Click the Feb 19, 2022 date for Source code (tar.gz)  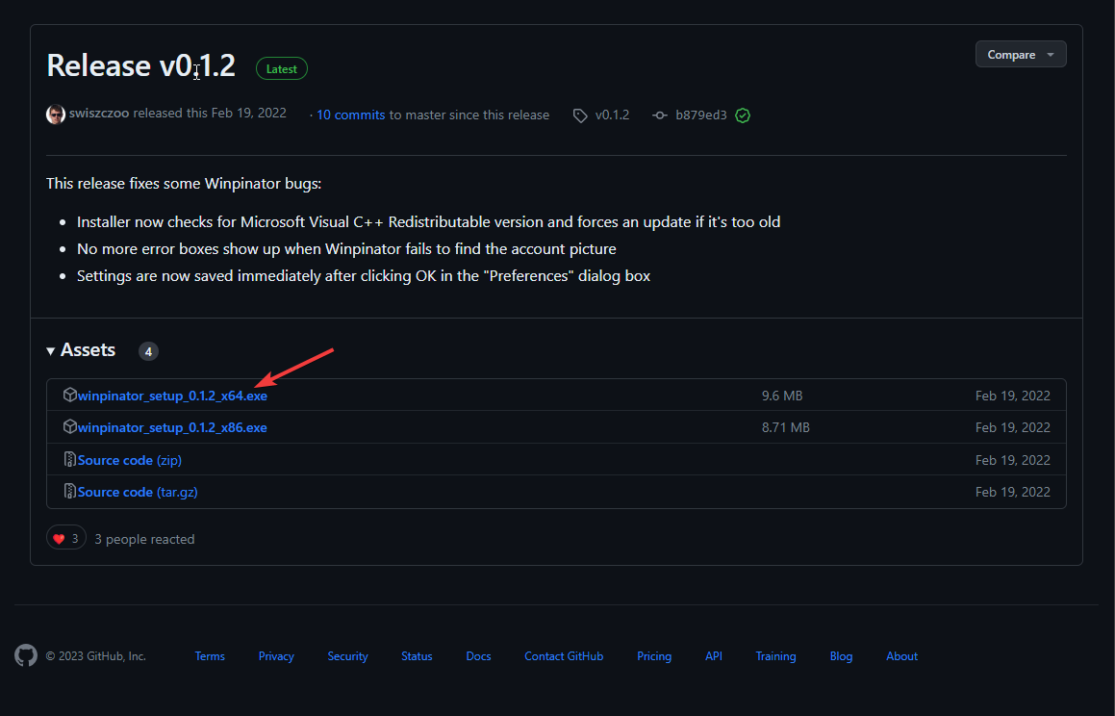click(x=1013, y=492)
